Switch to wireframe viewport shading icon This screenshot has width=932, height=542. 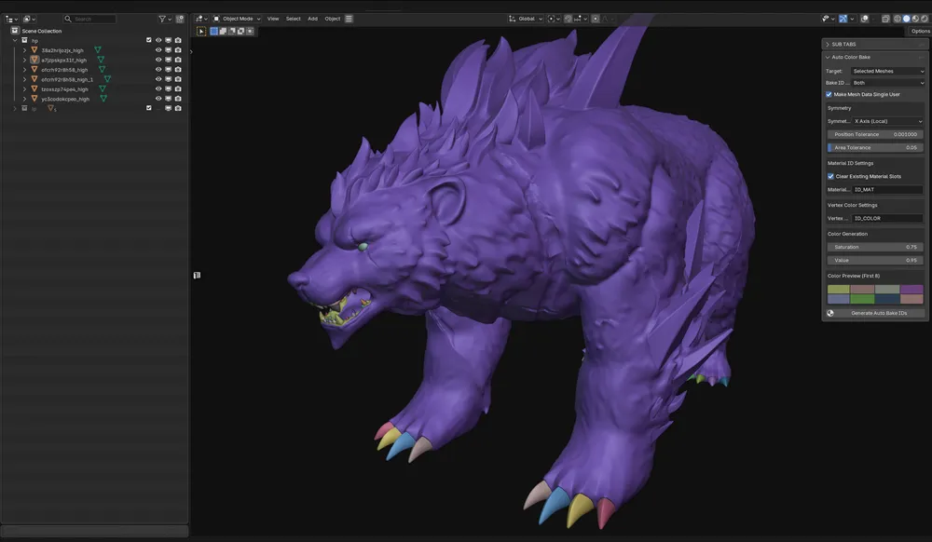(x=898, y=19)
